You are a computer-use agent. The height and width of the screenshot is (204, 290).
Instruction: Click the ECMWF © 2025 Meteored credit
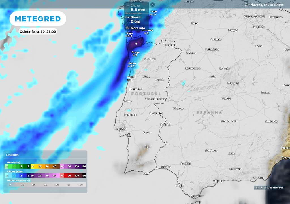point(269,188)
